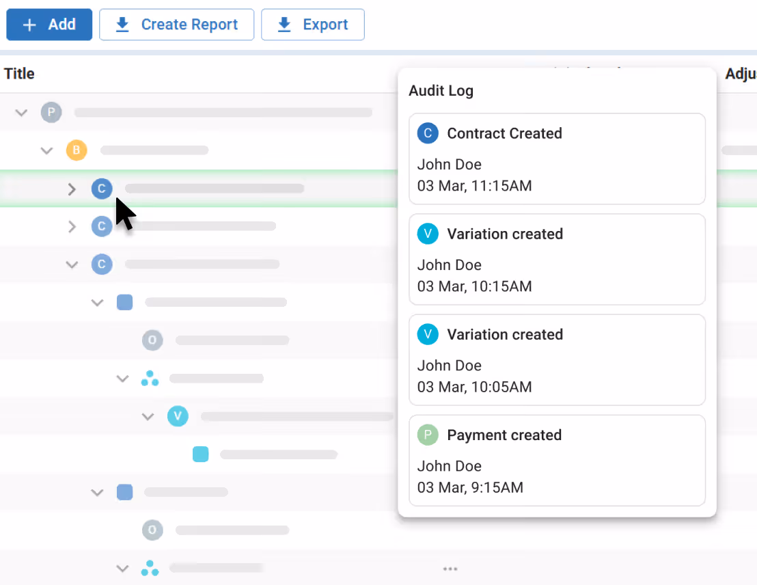Collapse the top-level project row

21,113
